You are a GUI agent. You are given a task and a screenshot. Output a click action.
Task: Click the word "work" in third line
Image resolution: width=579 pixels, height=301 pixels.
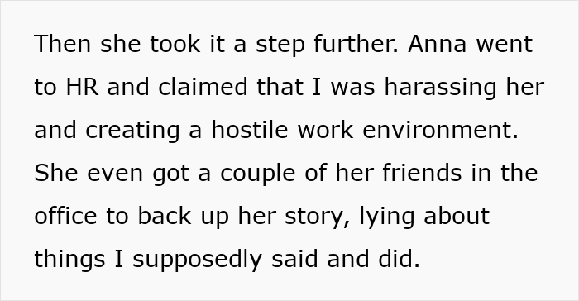click(x=325, y=130)
